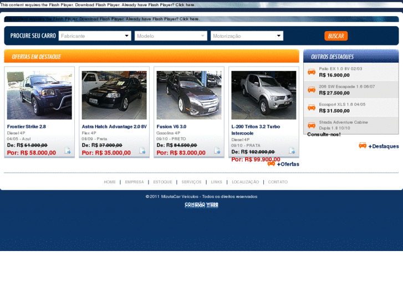Open Fusion V6 3.0 title link

click(171, 126)
